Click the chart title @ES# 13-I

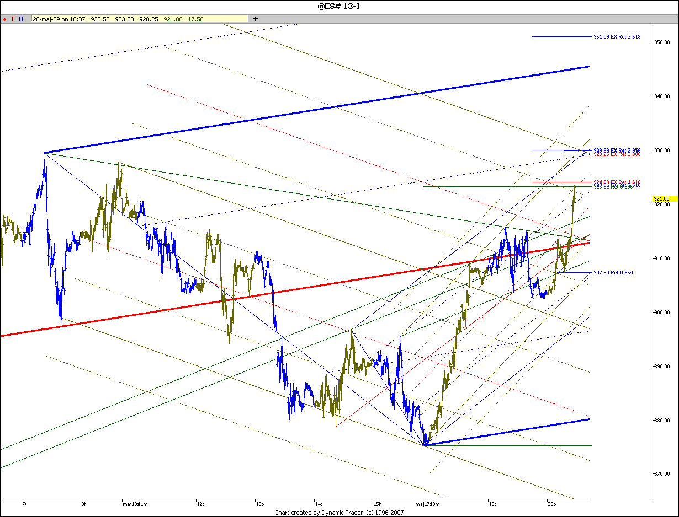pyautogui.click(x=339, y=7)
